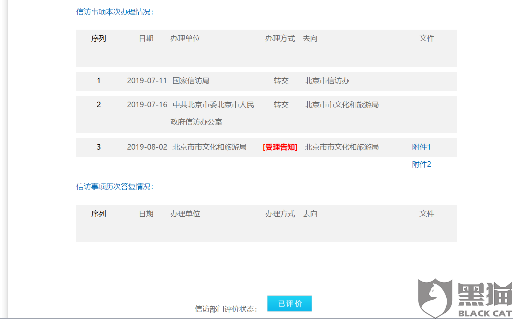Click 办理方式 header in the first table
The height and width of the screenshot is (319, 513).
280,38
